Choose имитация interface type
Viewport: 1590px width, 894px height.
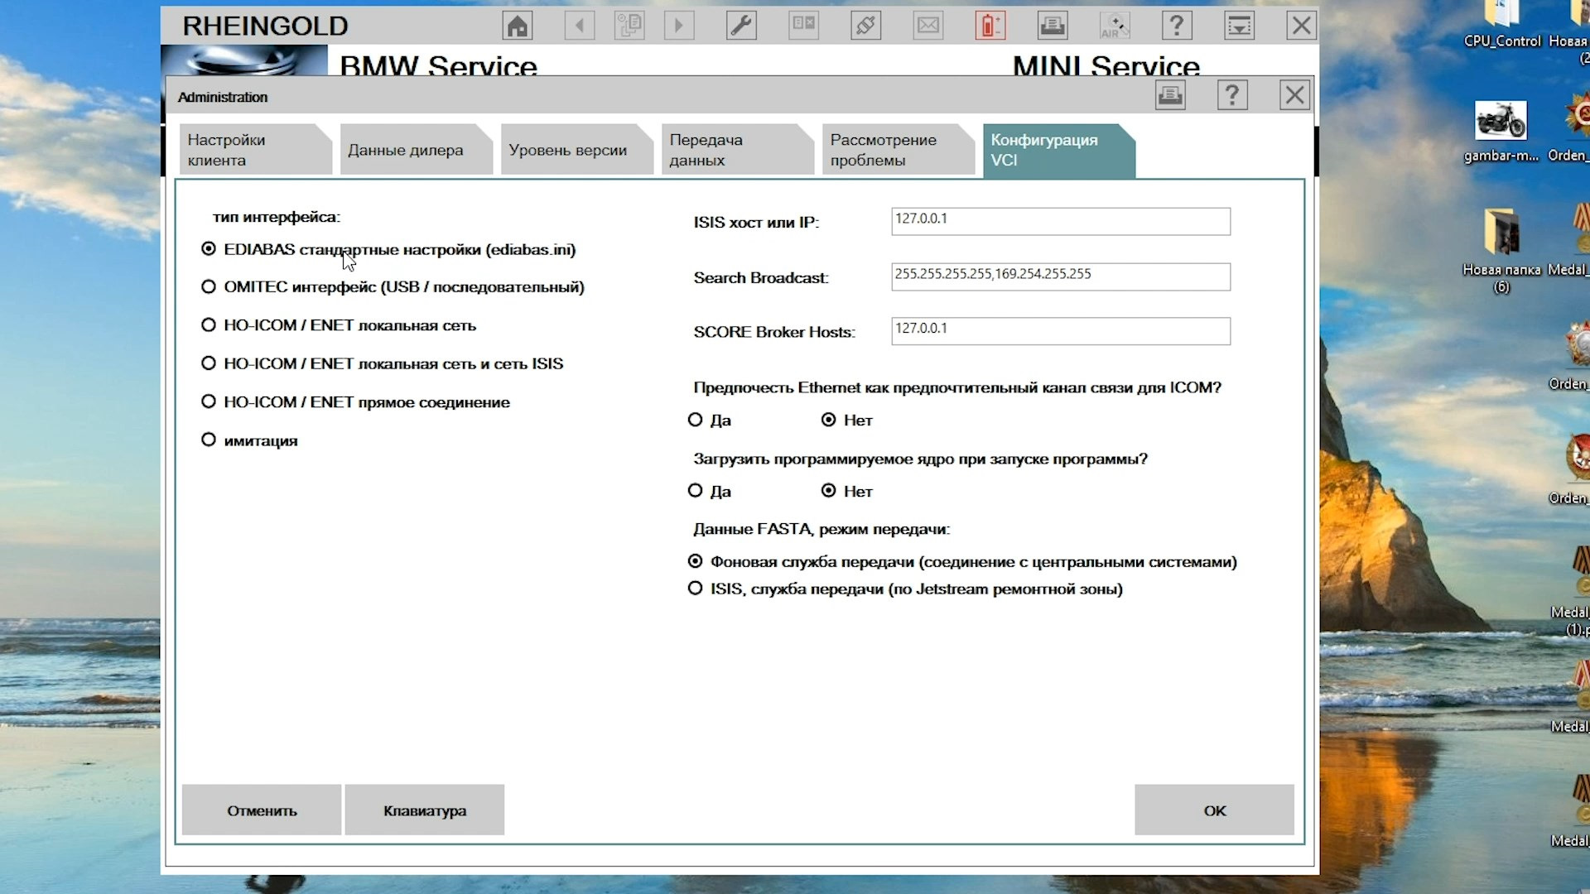pos(209,440)
